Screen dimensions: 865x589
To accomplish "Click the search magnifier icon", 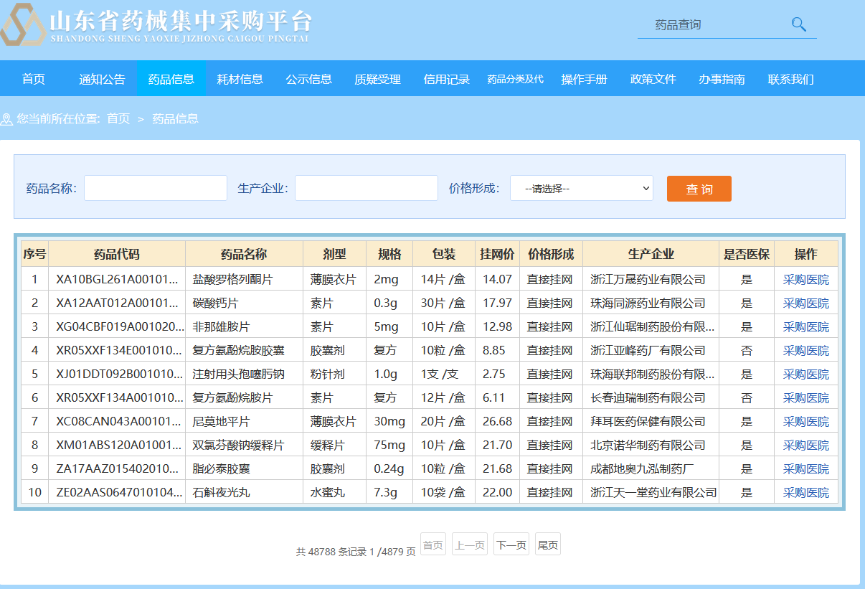I will tap(798, 24).
